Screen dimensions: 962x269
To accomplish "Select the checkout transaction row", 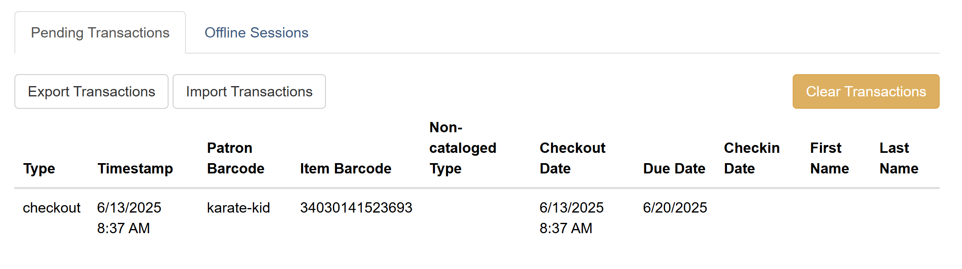I will click(52, 208).
